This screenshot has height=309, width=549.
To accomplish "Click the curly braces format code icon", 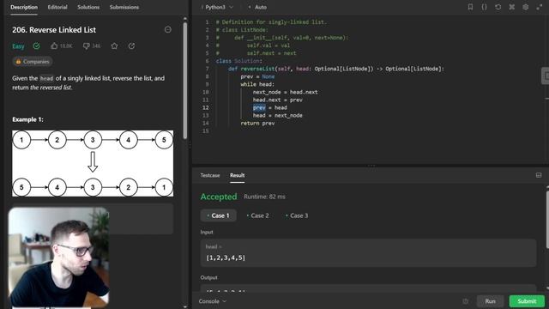I will pos(484,7).
